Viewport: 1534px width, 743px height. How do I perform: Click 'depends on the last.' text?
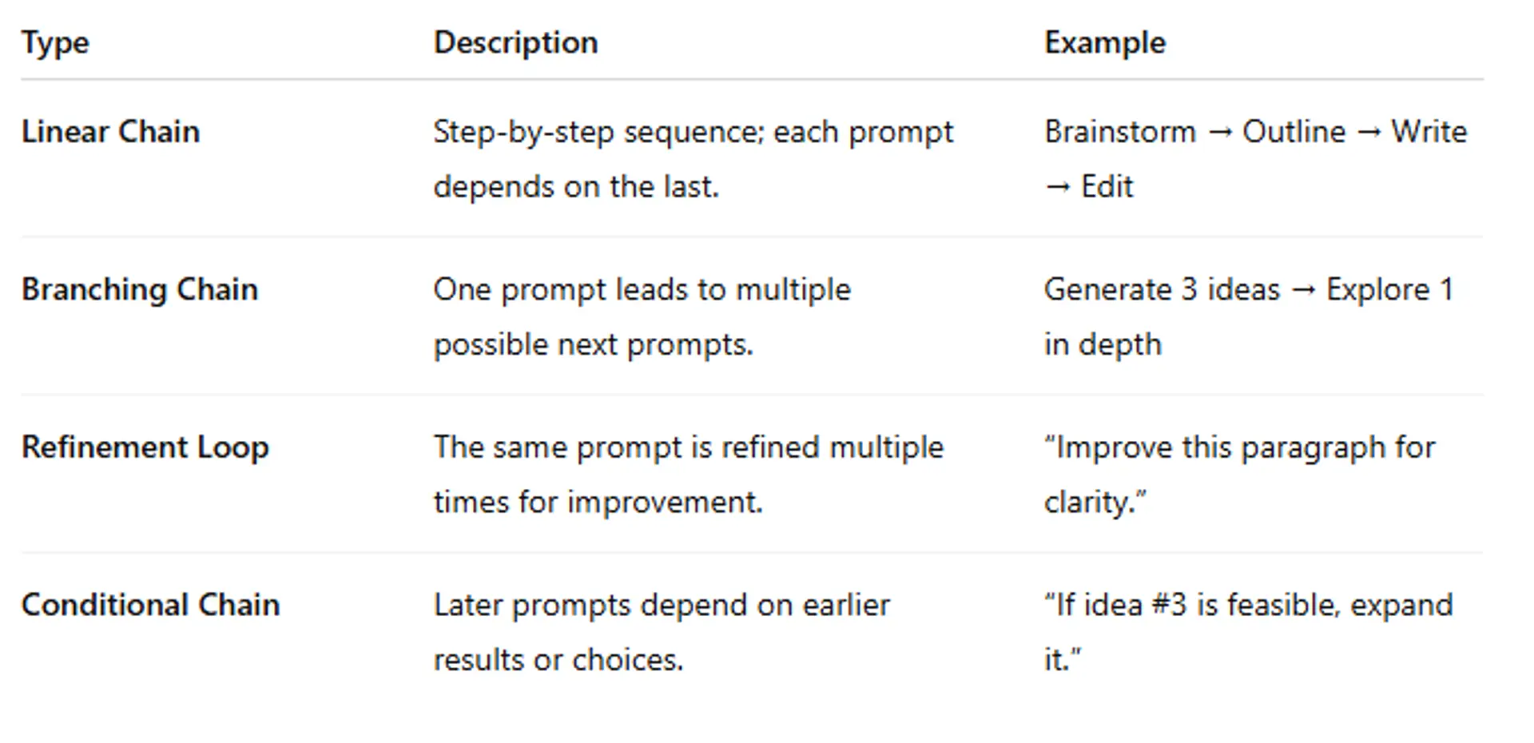coord(576,187)
